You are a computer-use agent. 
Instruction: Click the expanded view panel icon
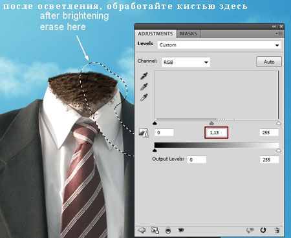(155, 230)
